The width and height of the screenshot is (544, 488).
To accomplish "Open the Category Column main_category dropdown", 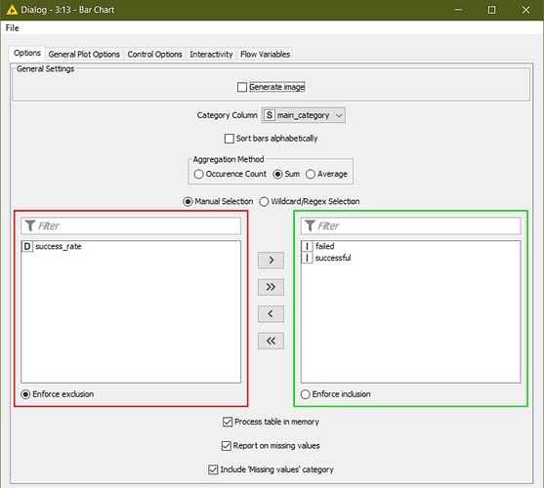I will (304, 115).
